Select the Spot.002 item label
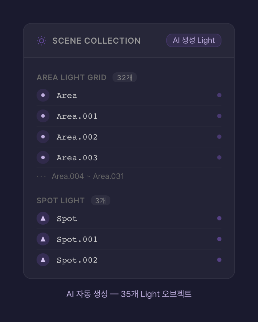Viewport: 258px width, 322px height. coord(77,260)
